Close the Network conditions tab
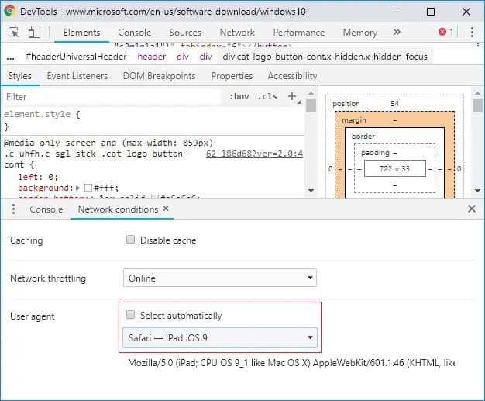This screenshot has height=401, width=485. point(166,209)
